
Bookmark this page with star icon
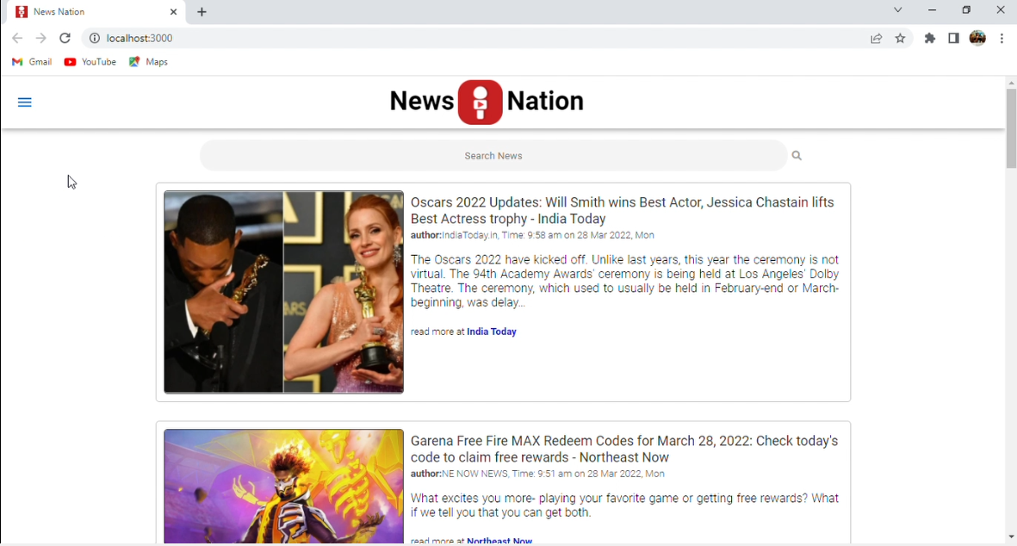pos(900,38)
